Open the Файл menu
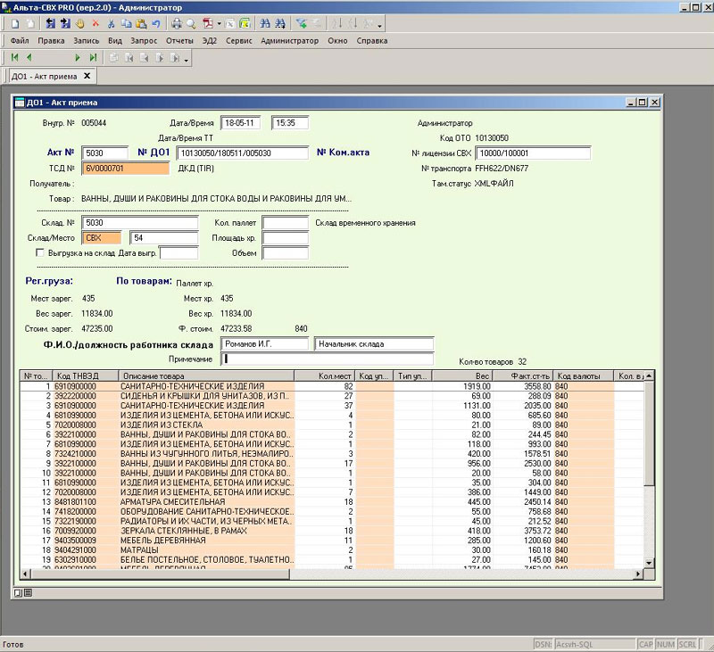This screenshot has width=714, height=652. [20, 40]
